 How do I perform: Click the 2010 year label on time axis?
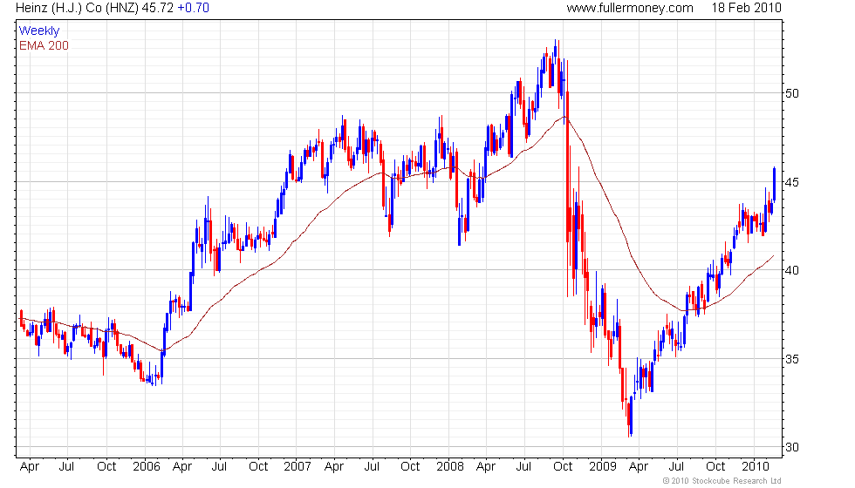756,467
